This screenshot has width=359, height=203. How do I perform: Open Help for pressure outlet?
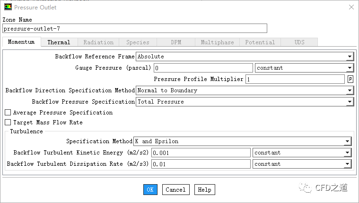coord(204,189)
